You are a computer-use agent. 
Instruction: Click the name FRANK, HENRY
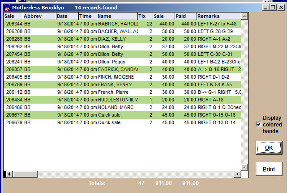click(115, 85)
